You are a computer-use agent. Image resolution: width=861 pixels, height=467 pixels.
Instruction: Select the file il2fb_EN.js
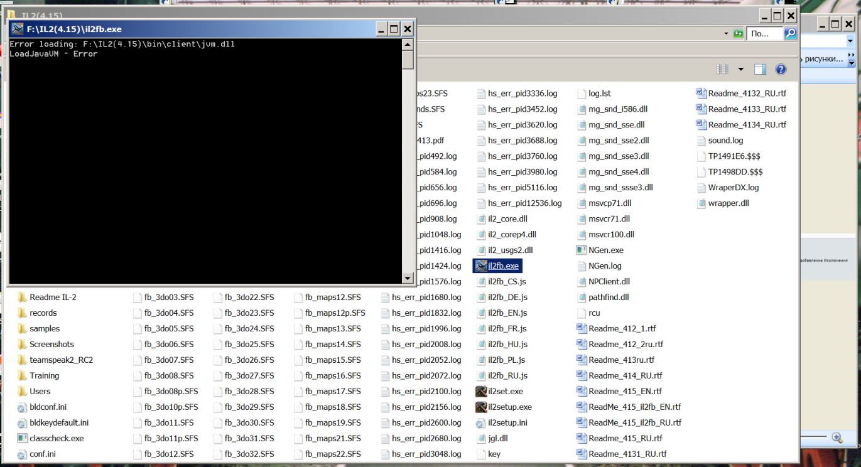pos(502,313)
